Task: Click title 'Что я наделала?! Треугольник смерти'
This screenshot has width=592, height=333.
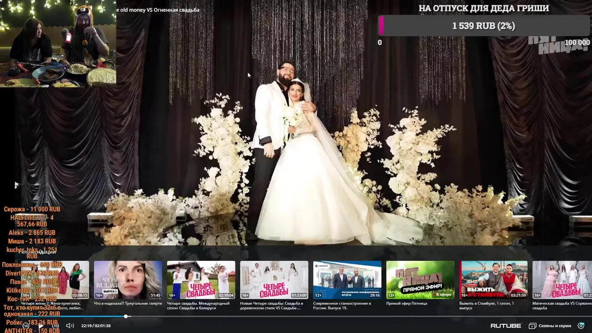Action: 128,303
